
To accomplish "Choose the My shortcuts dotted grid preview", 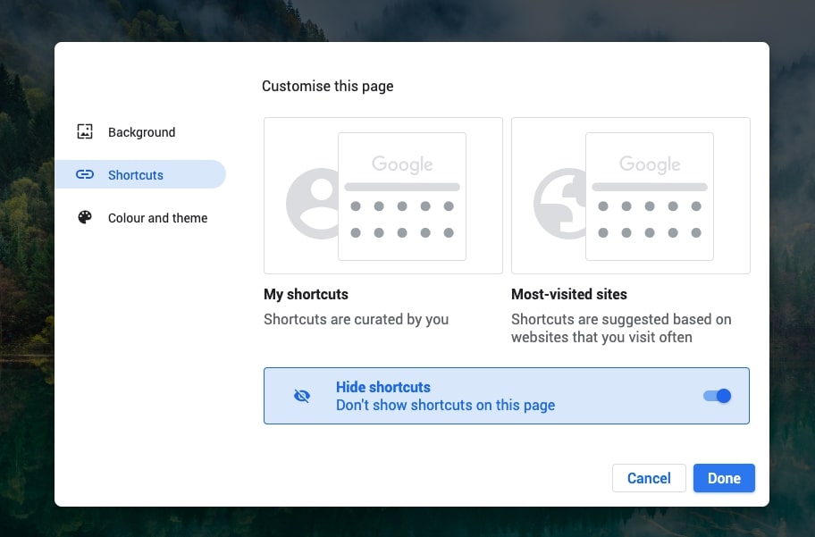I will coord(402,220).
